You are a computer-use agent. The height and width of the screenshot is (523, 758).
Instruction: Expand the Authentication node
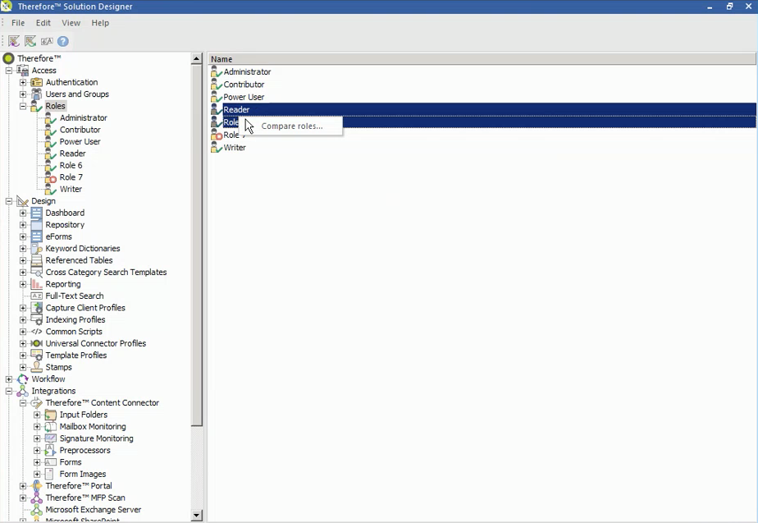click(x=25, y=82)
